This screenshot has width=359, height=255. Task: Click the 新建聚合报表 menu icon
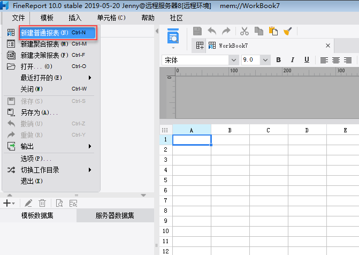click(x=11, y=44)
